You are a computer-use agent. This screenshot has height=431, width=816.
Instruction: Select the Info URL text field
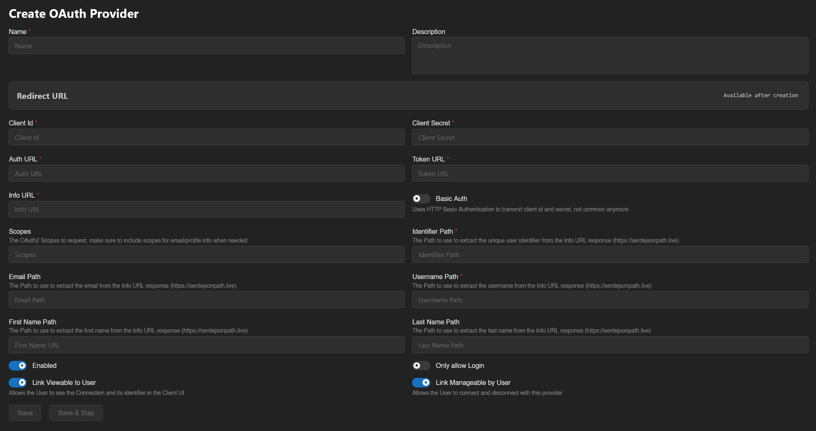tap(206, 209)
